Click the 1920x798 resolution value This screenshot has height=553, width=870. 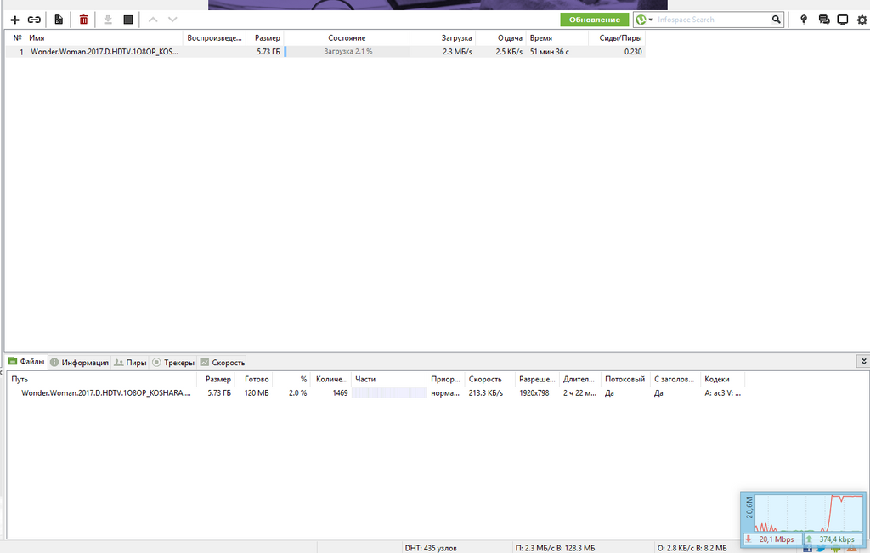[x=534, y=392]
